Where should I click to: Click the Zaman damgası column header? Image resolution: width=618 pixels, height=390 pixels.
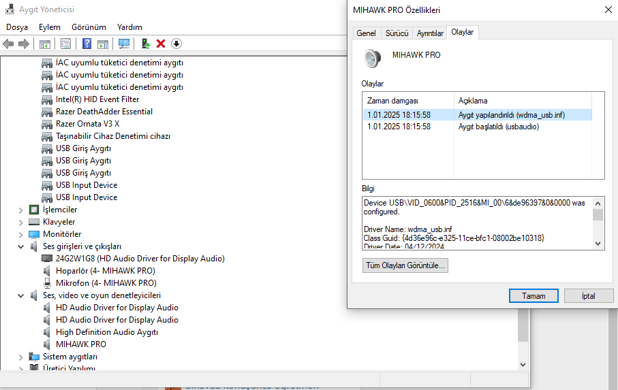[408, 101]
